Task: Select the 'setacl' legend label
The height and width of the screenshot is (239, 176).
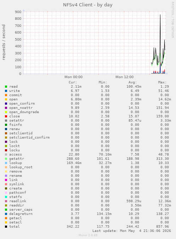Action: coord(16,222)
